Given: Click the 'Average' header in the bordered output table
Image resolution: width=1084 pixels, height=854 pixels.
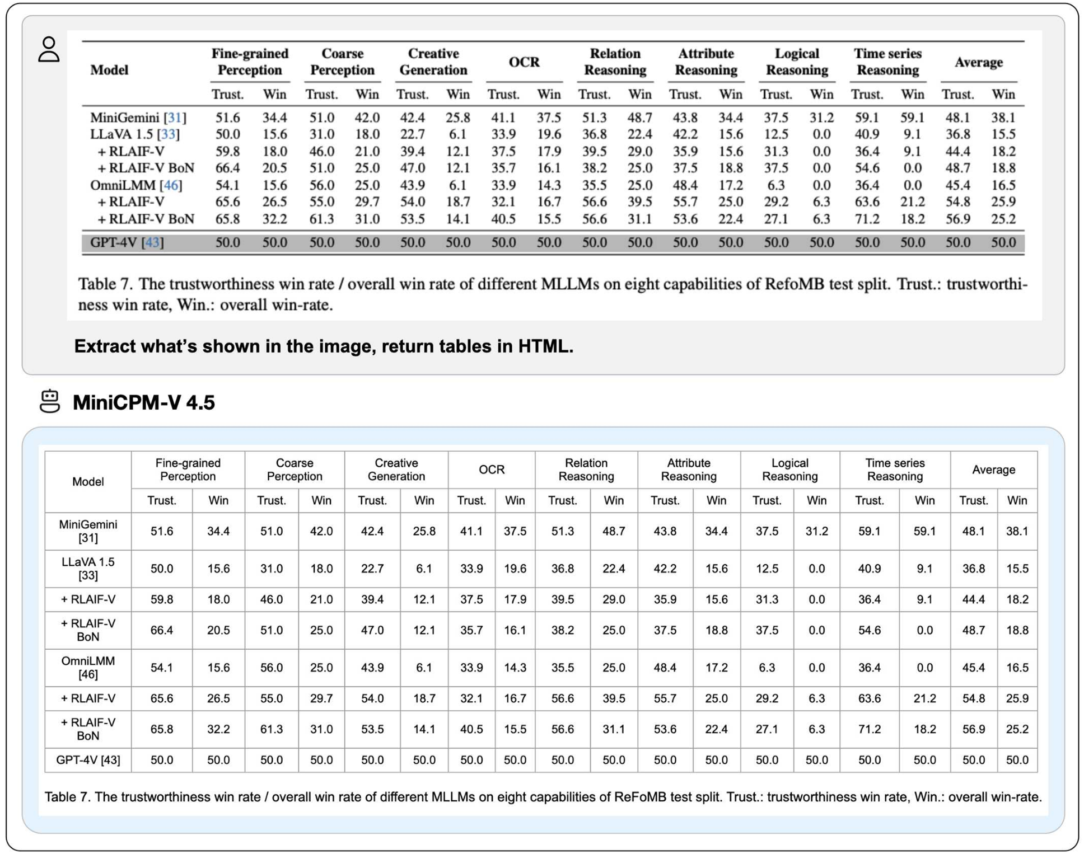Looking at the screenshot, I should tap(993, 470).
